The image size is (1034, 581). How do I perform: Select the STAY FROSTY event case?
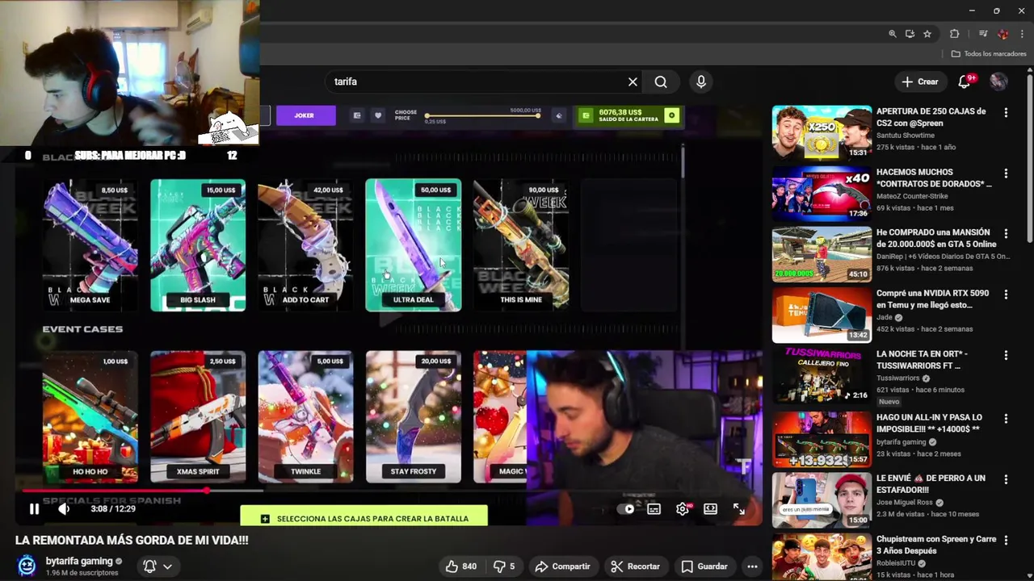(413, 416)
